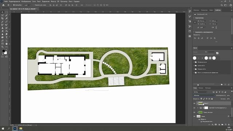Open the Файл menu
The height and width of the screenshot is (131, 233).
[x=6, y=1]
